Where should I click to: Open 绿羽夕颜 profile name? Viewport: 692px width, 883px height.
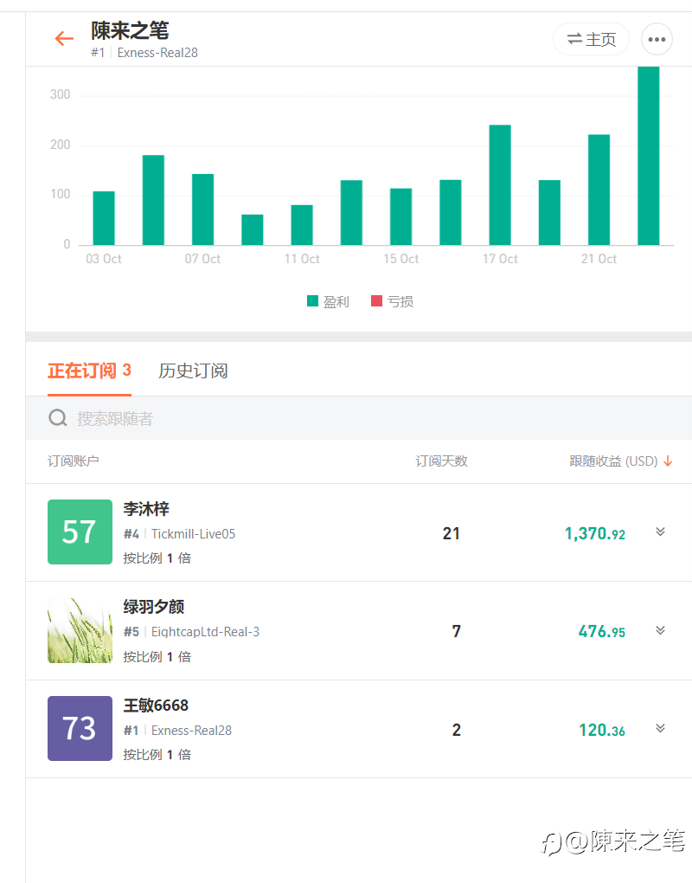click(x=154, y=607)
